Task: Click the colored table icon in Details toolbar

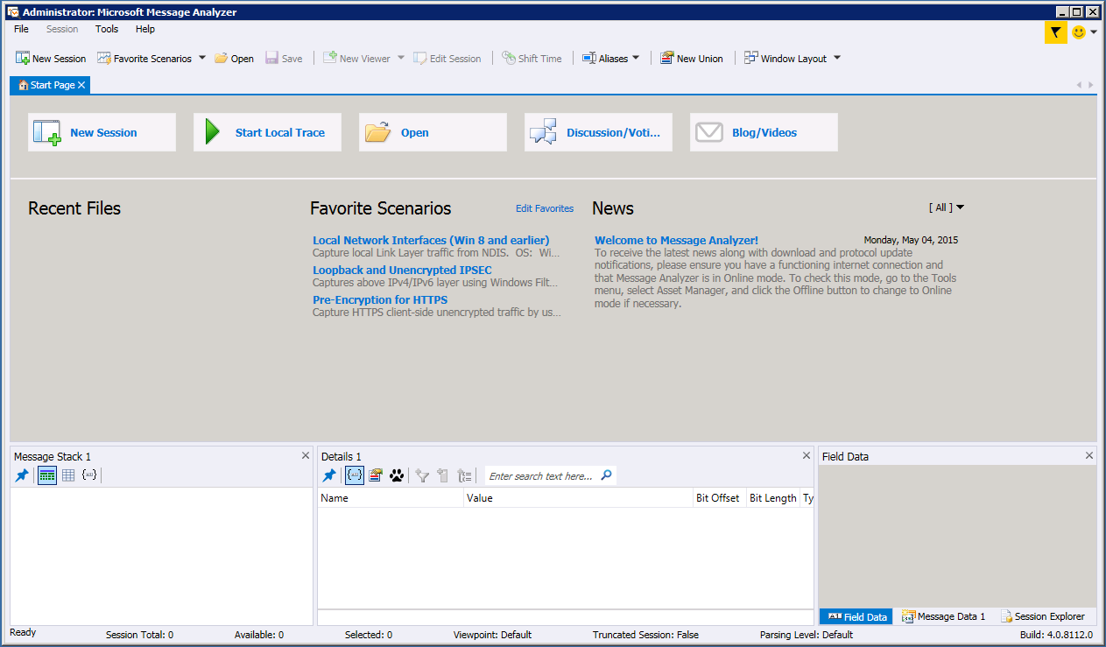Action: point(376,475)
